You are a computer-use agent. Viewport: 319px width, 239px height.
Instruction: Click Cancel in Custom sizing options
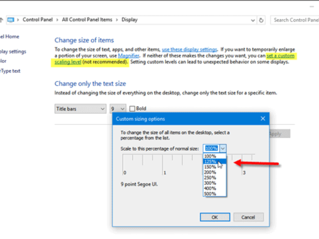click(x=248, y=217)
